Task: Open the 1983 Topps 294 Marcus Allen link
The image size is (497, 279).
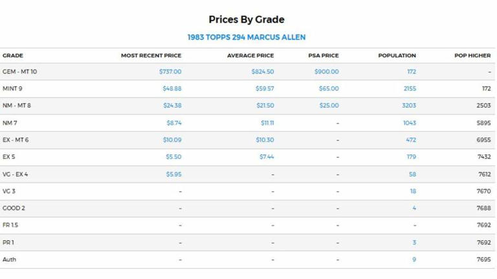Action: pyautogui.click(x=247, y=37)
